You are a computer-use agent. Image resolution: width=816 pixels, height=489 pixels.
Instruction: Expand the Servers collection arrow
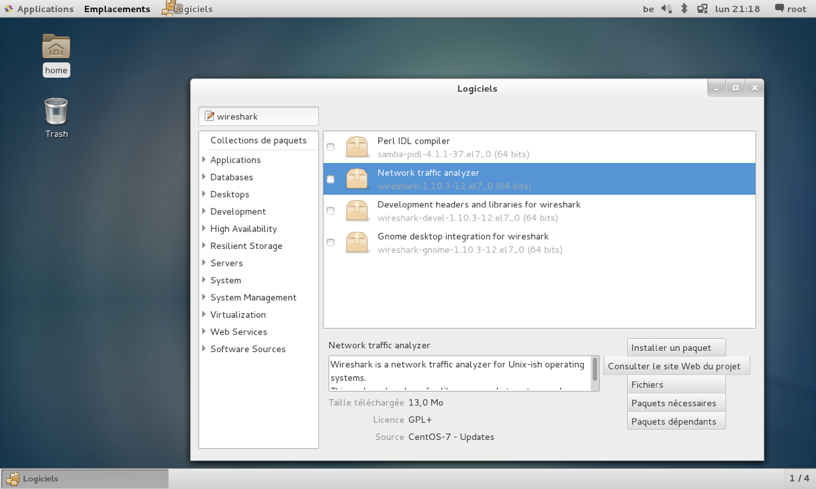204,263
